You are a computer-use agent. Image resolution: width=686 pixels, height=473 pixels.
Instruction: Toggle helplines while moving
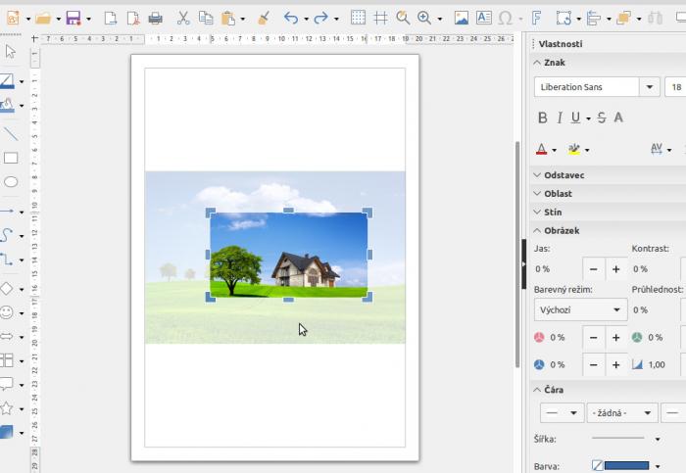(380, 19)
